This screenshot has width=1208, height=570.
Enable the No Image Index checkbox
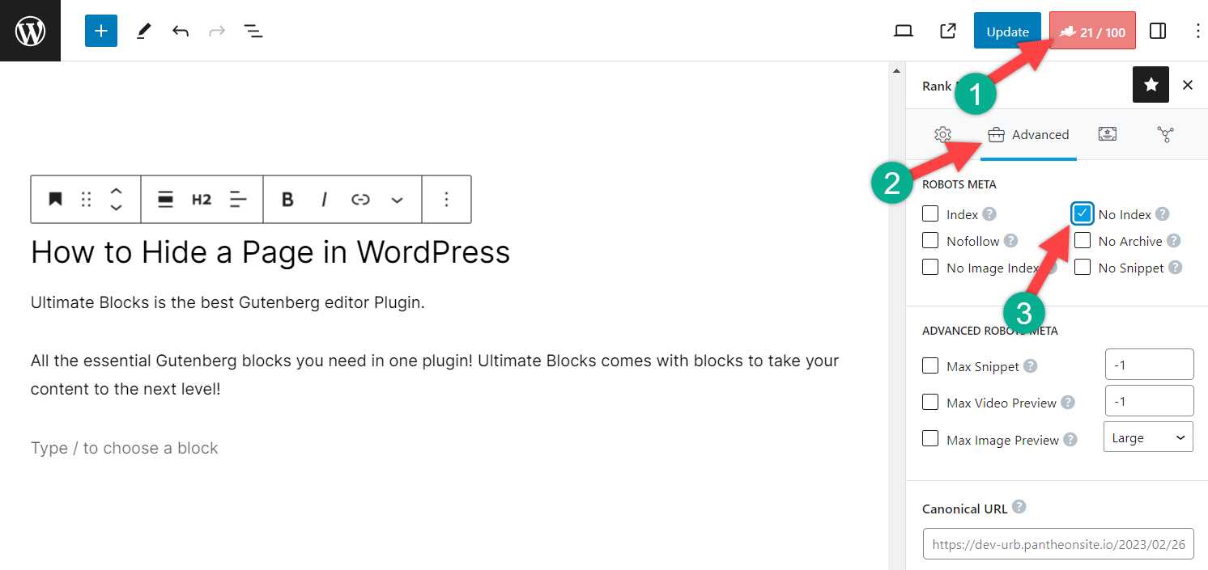pos(930,268)
